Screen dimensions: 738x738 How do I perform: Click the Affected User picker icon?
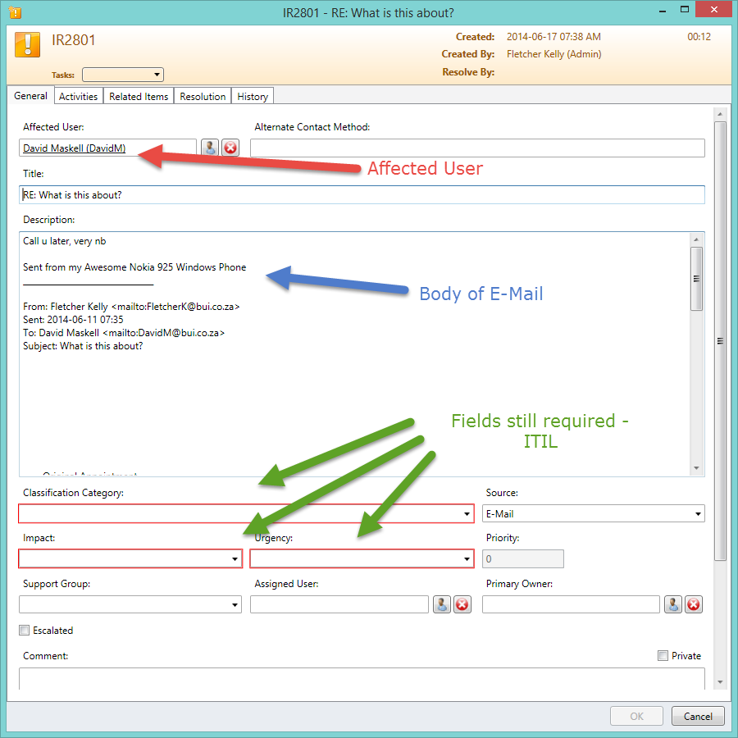pyautogui.click(x=210, y=148)
